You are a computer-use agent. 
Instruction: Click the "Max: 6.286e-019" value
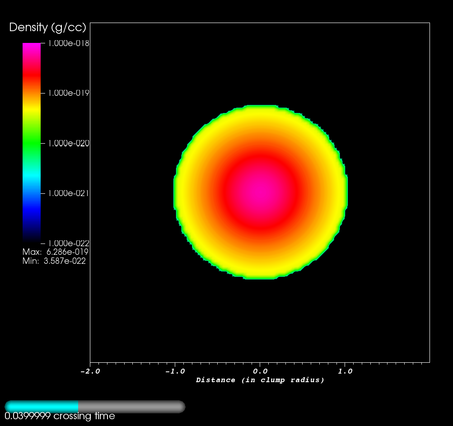tap(55, 252)
